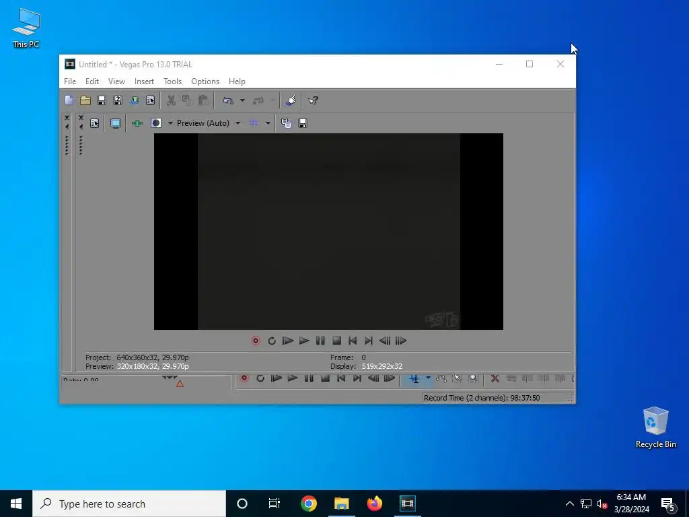This screenshot has width=689, height=517.
Task: Stop playback in the preview transport
Action: pos(336,341)
